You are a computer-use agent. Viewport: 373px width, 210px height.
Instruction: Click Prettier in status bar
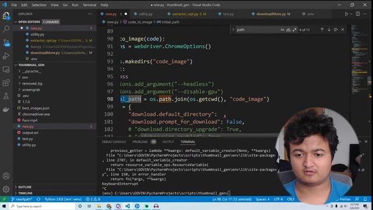click(x=343, y=199)
